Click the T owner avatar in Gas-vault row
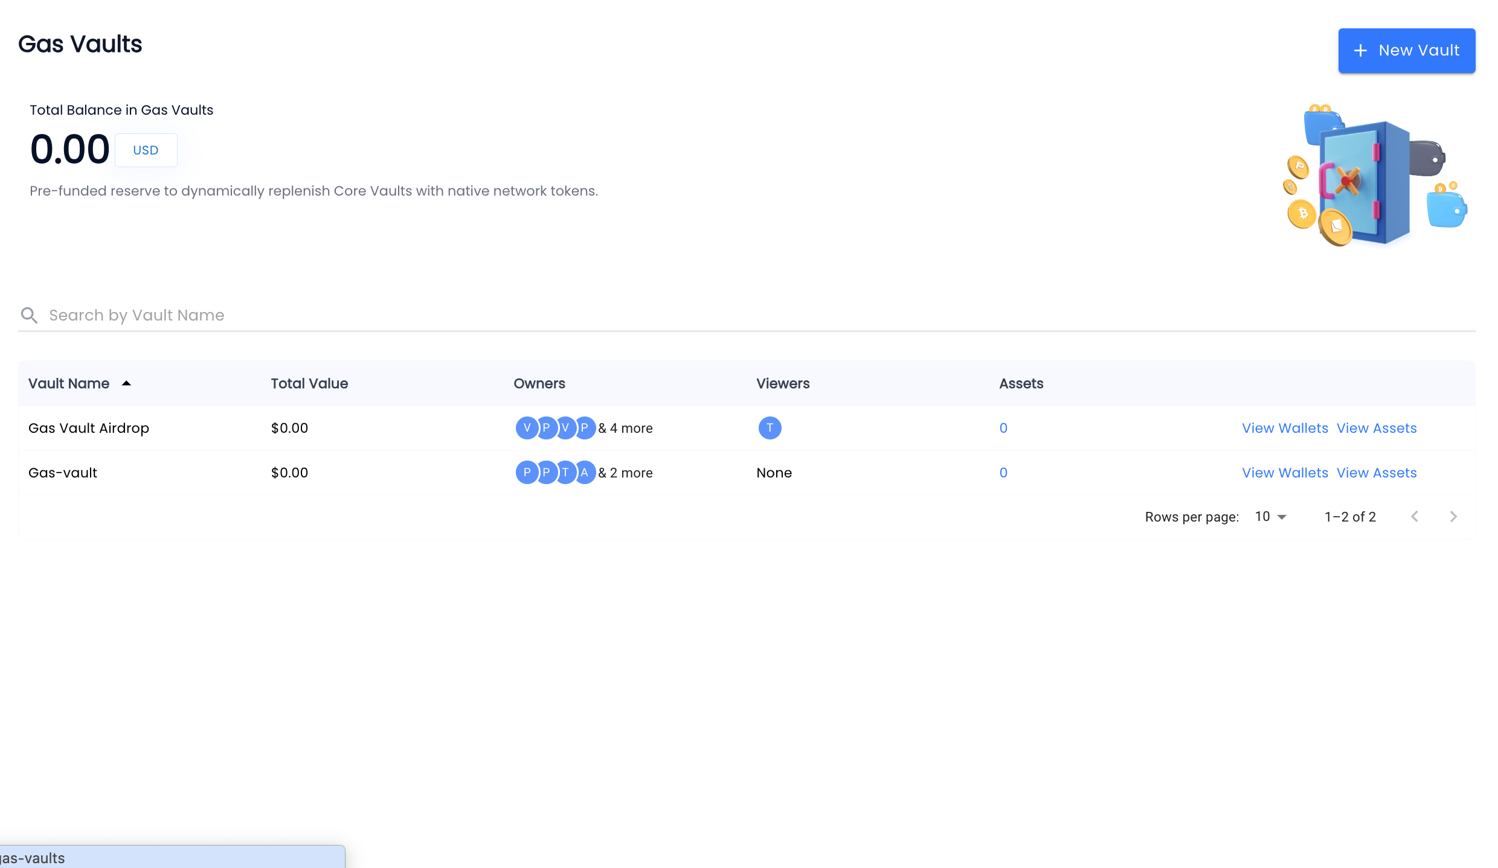Screen dimensions: 1498x868 565,473
